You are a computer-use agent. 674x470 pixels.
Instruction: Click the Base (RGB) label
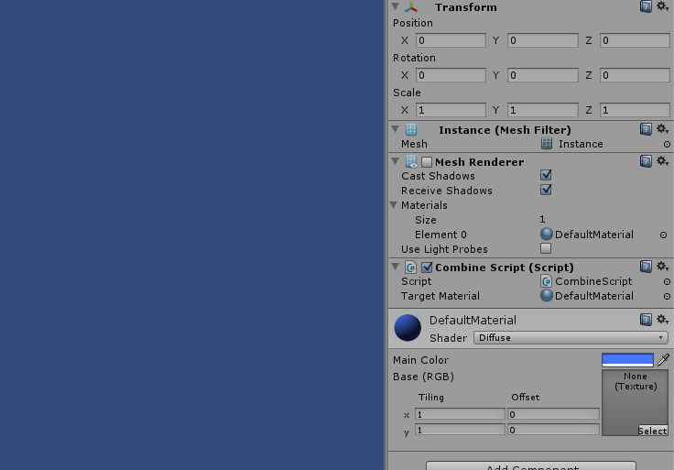point(423,377)
